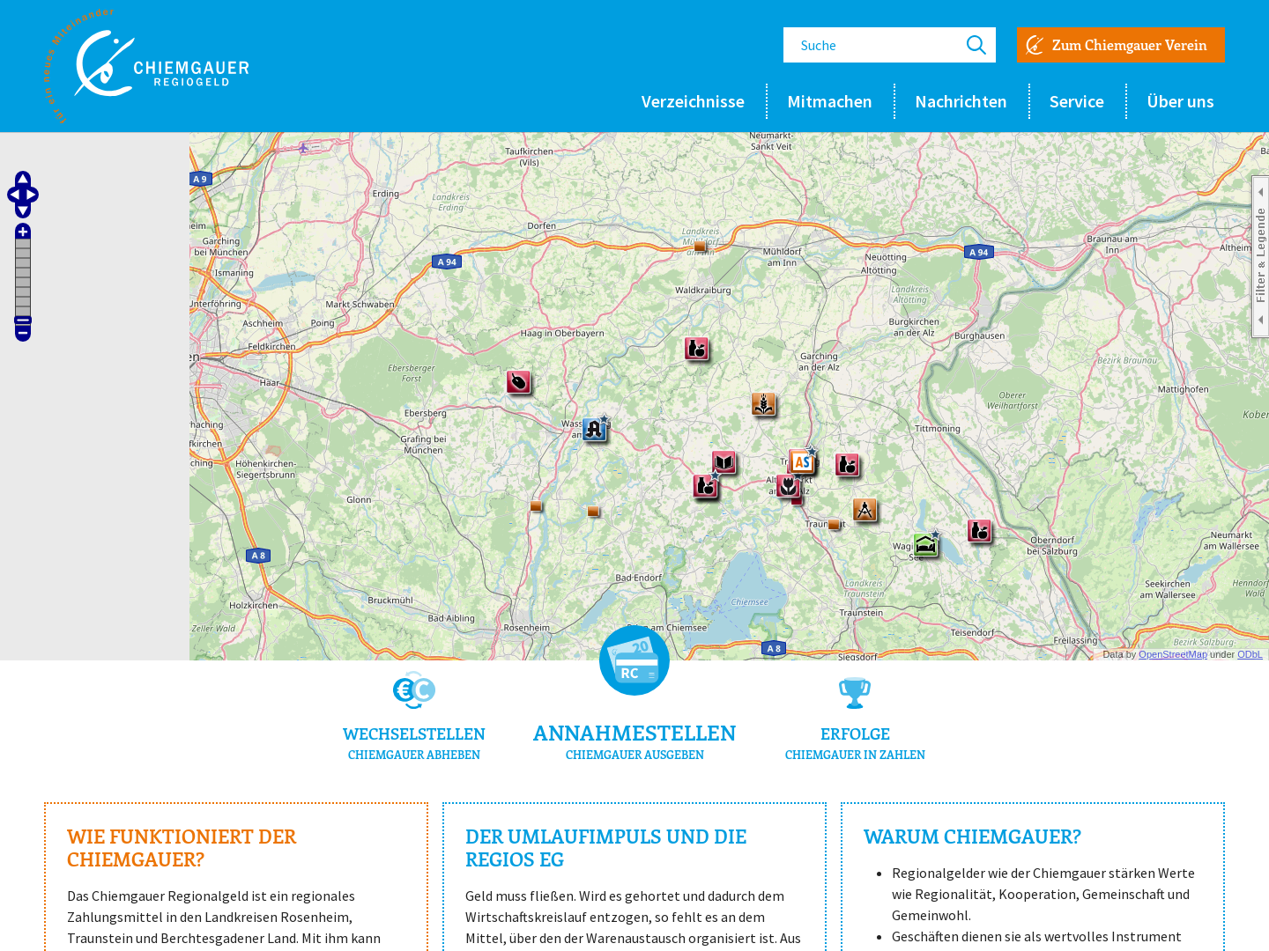
Task: Follow the OpenStreetMap attribution link
Action: (x=1172, y=654)
